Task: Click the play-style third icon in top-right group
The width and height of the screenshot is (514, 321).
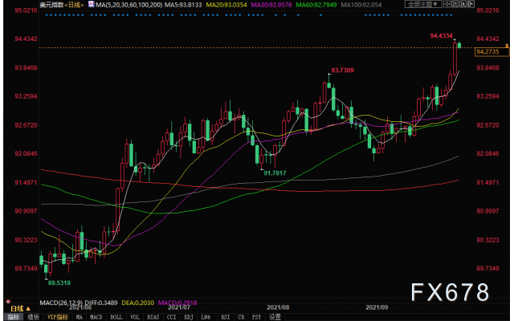Action: (463, 4)
